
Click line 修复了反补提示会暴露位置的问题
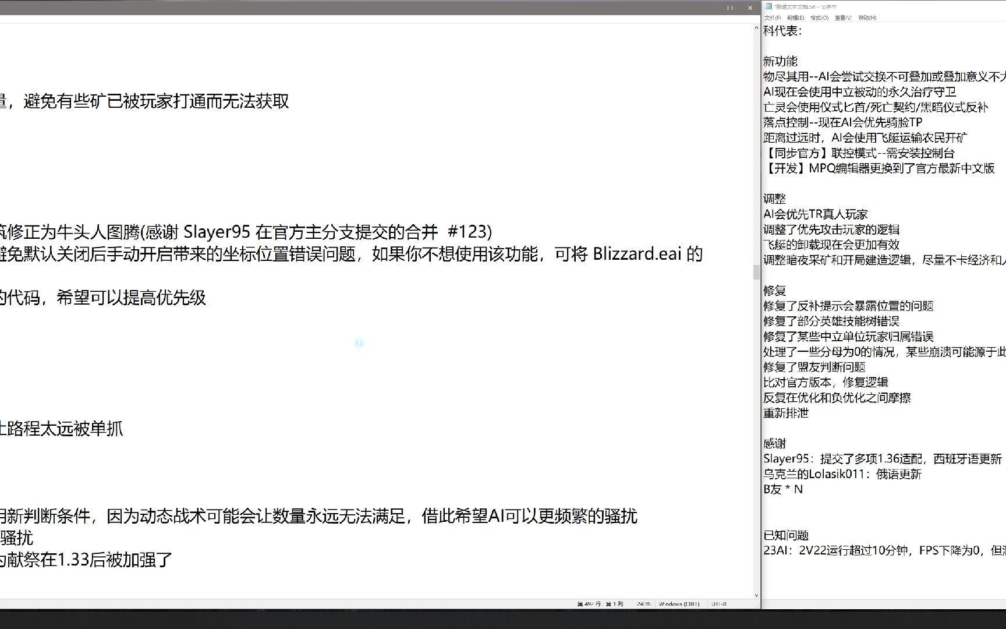(848, 306)
